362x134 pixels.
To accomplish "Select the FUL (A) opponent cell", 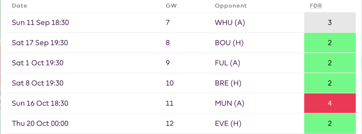I will tap(227, 63).
